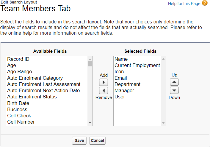Choose Age Range available field
This screenshot has width=210, height=147.
click(x=19, y=72)
